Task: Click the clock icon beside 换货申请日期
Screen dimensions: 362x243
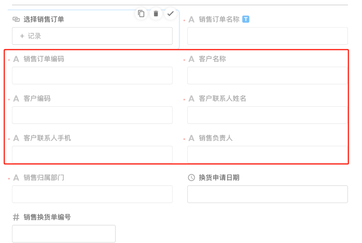Action: [191, 178]
